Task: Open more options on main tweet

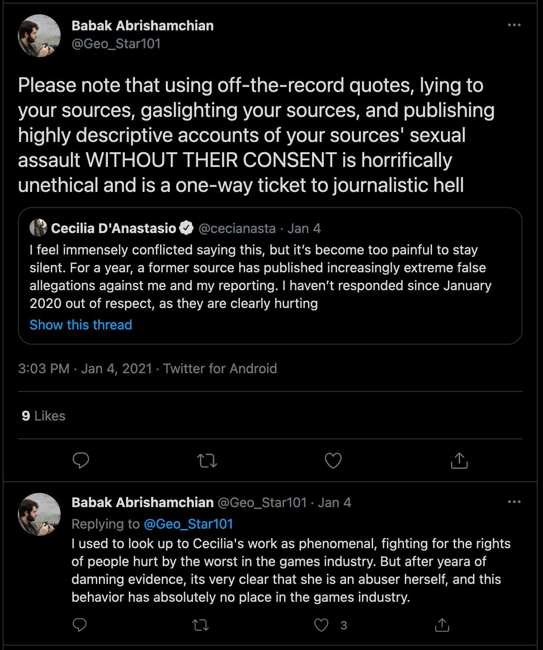Action: click(x=514, y=25)
